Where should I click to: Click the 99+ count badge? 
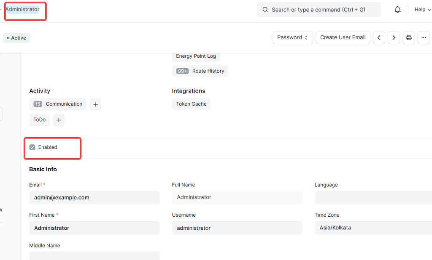pyautogui.click(x=182, y=71)
